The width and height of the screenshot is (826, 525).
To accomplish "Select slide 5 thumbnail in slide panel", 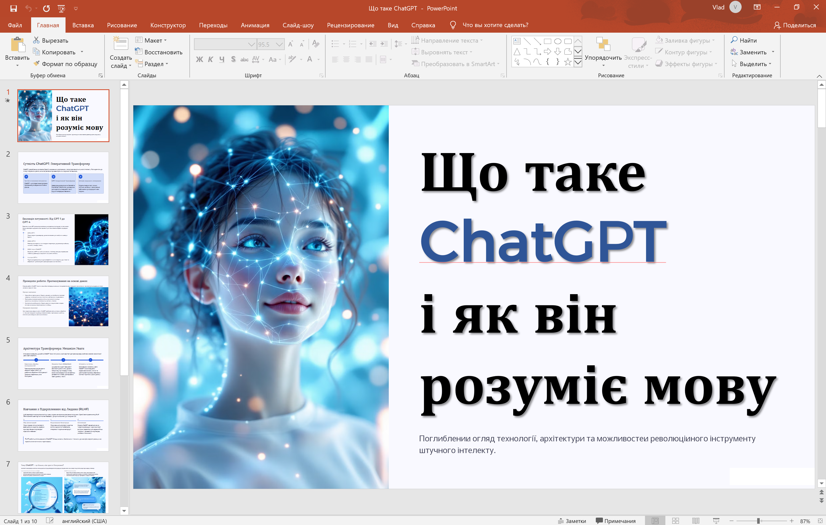I will [63, 363].
